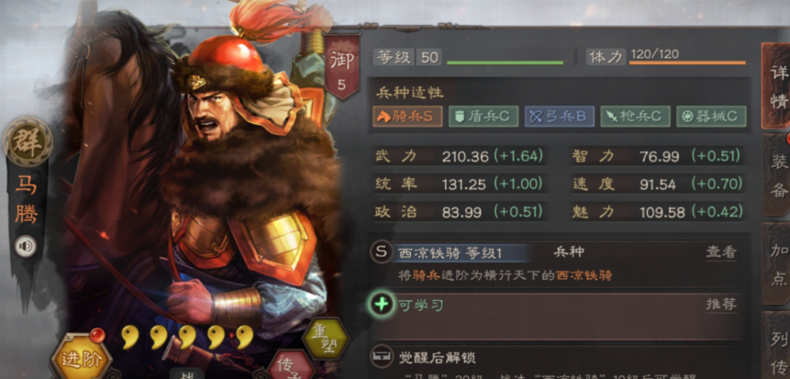Open the 加点 side tab
Viewport: 790px width, 379px height.
pos(777,264)
